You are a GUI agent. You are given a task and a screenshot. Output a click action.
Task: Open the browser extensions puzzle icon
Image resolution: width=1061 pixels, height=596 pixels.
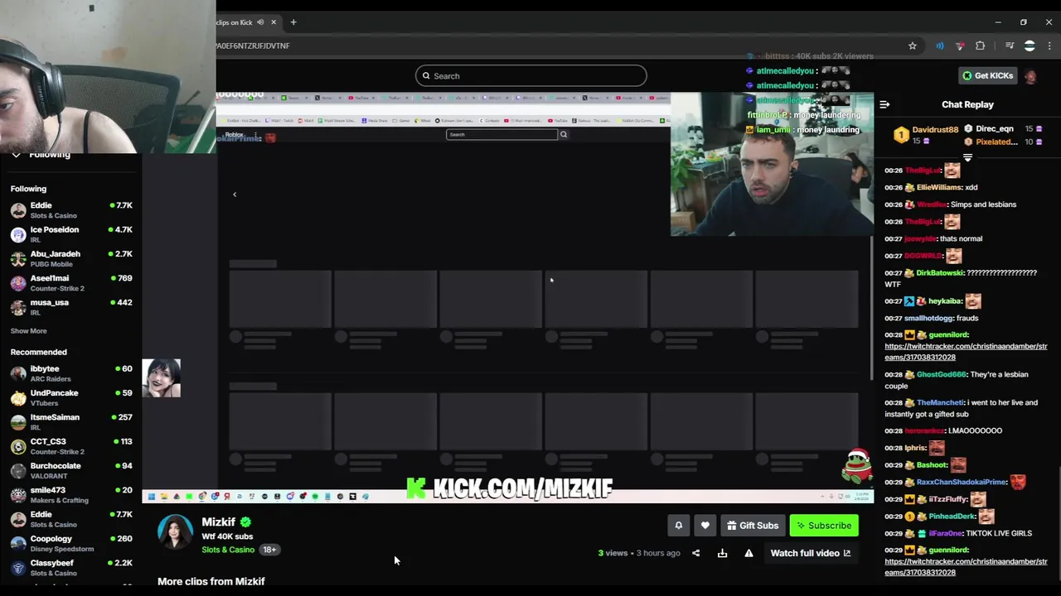tap(981, 46)
